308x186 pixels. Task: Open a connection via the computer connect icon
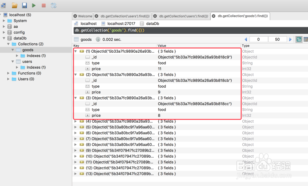coord(3,5)
